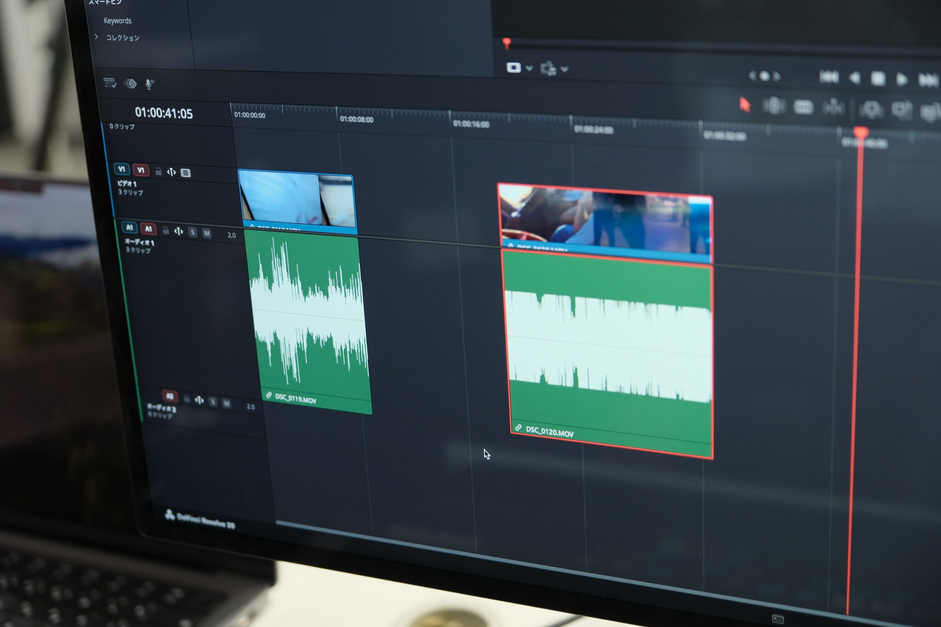Click the red viewer scrubber playhead
This screenshot has width=941, height=627.
click(506, 44)
